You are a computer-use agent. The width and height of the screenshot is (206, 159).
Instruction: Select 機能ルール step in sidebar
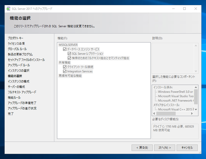14,98
